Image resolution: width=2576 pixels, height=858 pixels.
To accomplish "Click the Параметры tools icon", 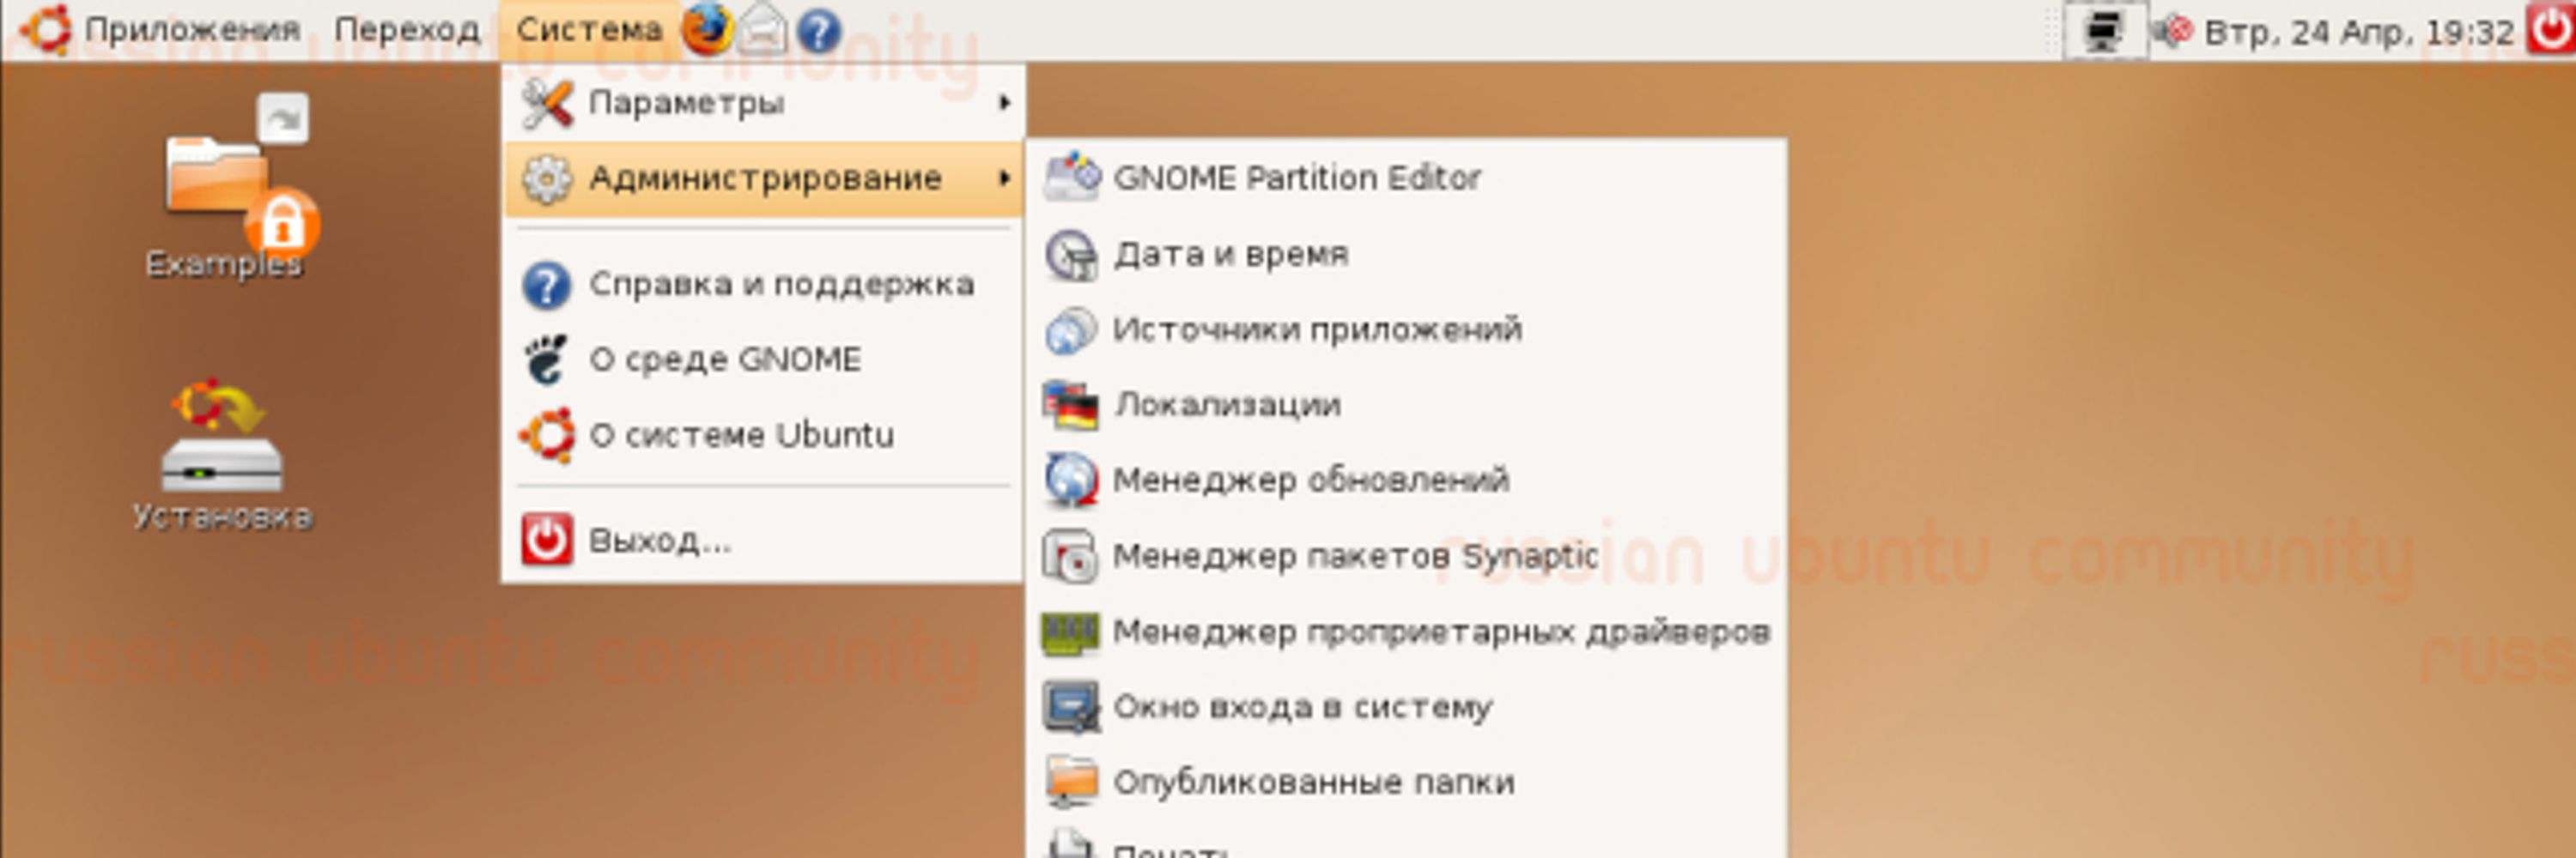I will [x=547, y=103].
